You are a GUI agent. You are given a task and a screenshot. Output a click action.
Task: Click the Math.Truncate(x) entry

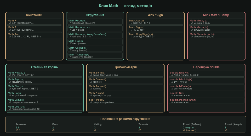[95, 56]
